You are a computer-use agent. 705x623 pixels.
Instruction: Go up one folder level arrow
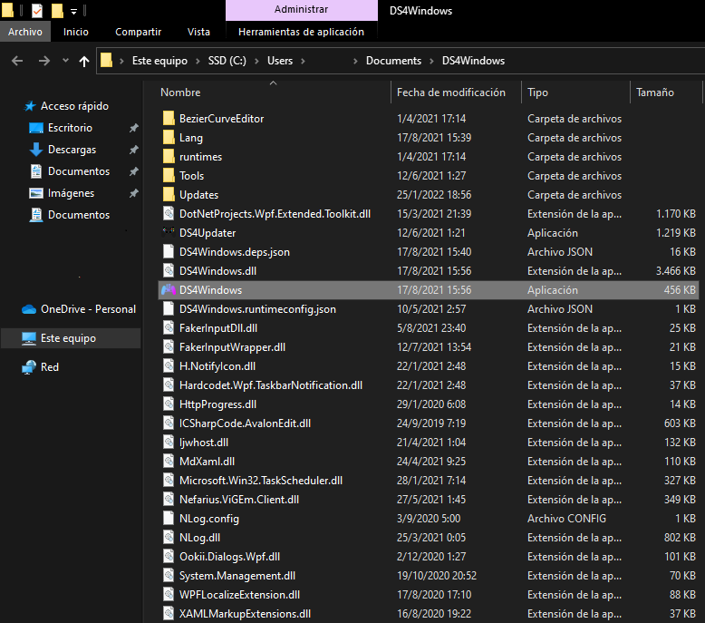[84, 61]
